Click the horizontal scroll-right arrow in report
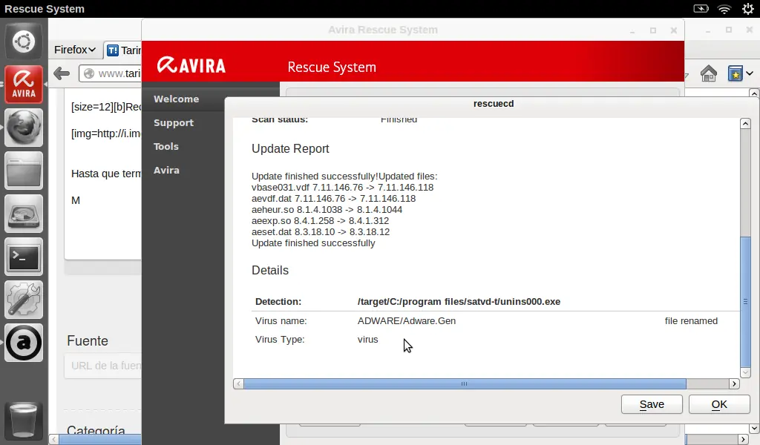The image size is (760, 445). 734,384
